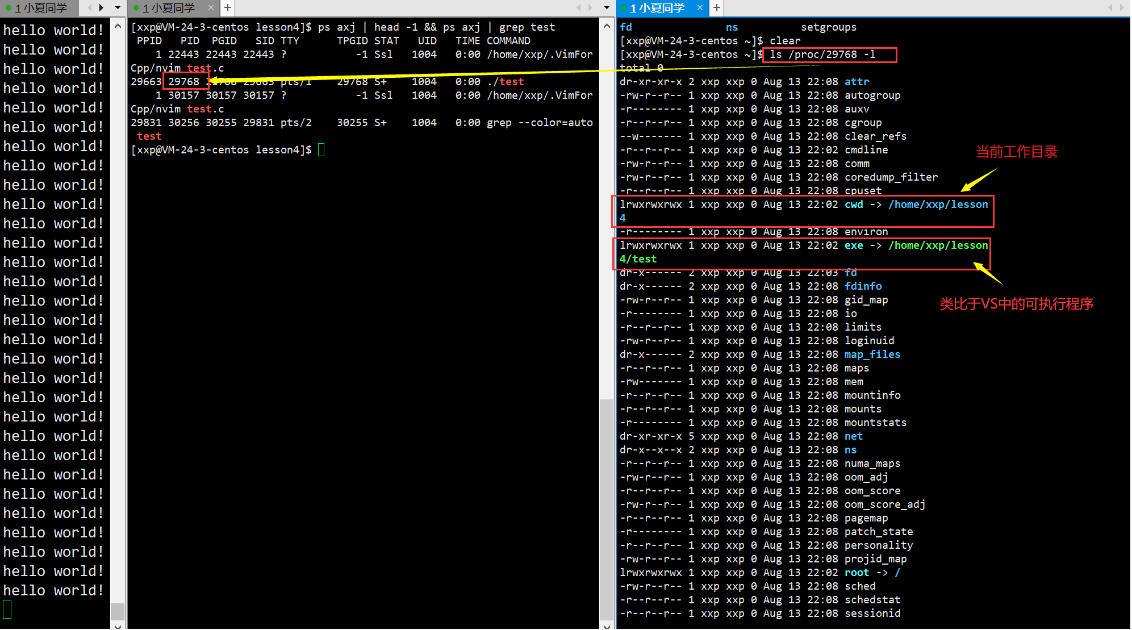The height and width of the screenshot is (630, 1132).
Task: Close the active blue 小夏同学 tab
Action: pyautogui.click(x=700, y=7)
